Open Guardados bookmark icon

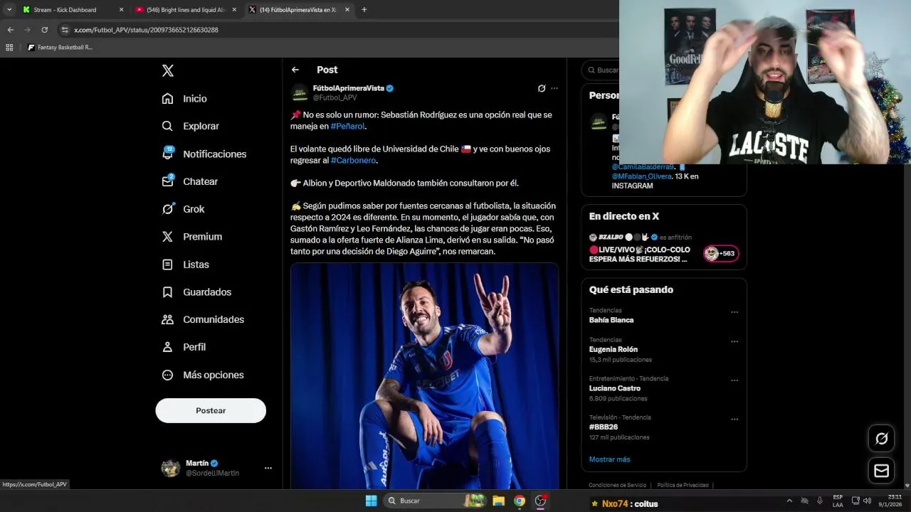click(x=167, y=292)
